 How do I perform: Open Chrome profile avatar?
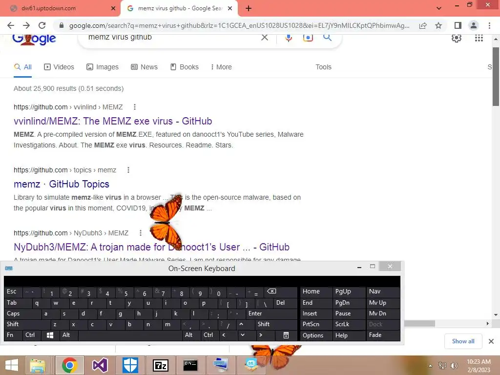(x=474, y=25)
